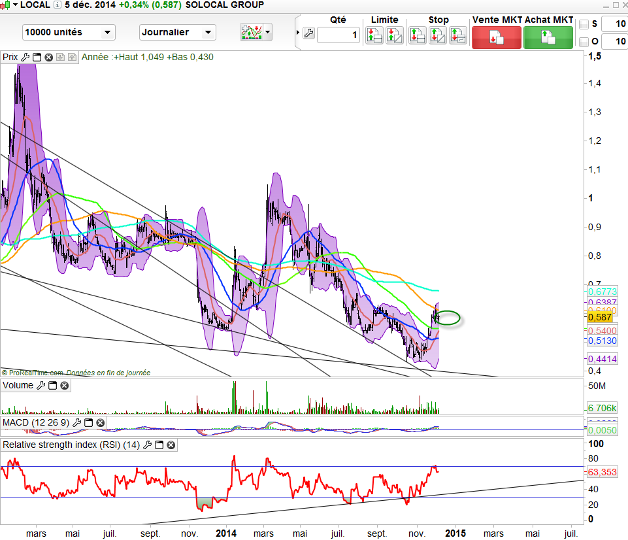Viewport: 628px width, 540px height.
Task: Configure Prix panel with wrench icon
Action: click(25, 58)
